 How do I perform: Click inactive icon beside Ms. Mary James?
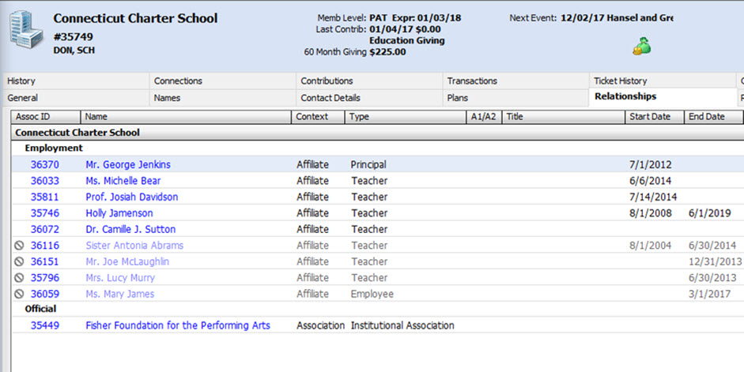tap(20, 294)
